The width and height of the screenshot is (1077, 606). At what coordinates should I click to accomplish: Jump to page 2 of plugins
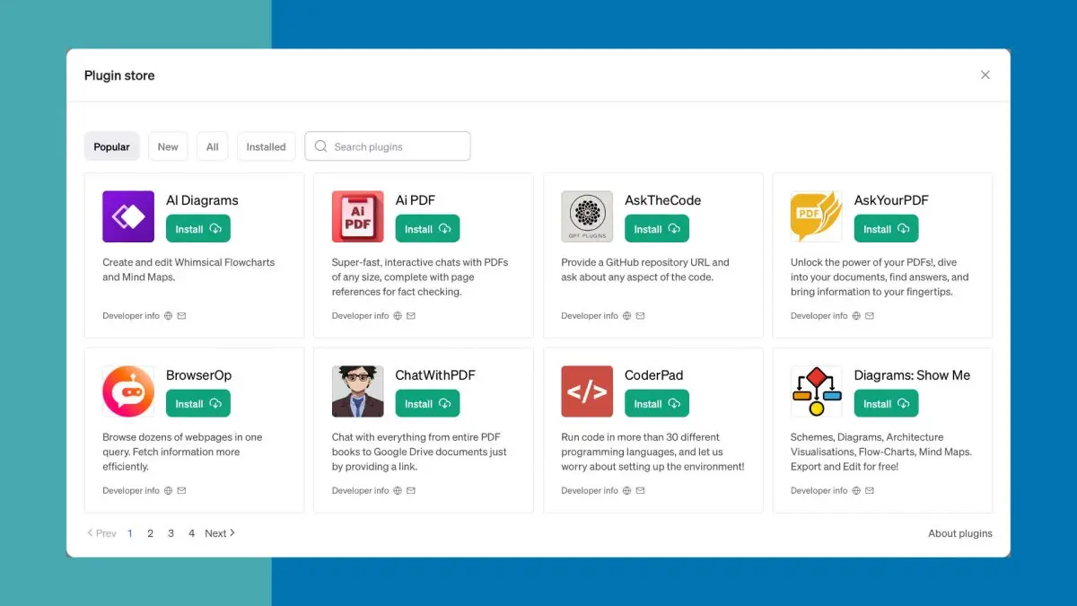150,533
